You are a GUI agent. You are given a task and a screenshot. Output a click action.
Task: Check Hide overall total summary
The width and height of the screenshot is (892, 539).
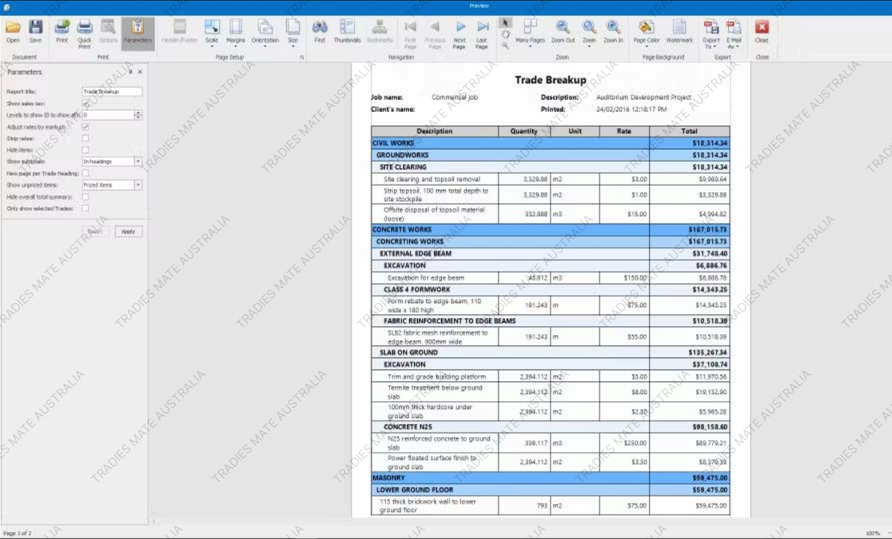[x=85, y=197]
